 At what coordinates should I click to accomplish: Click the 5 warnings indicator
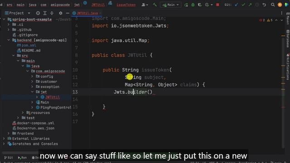(x=270, y=20)
